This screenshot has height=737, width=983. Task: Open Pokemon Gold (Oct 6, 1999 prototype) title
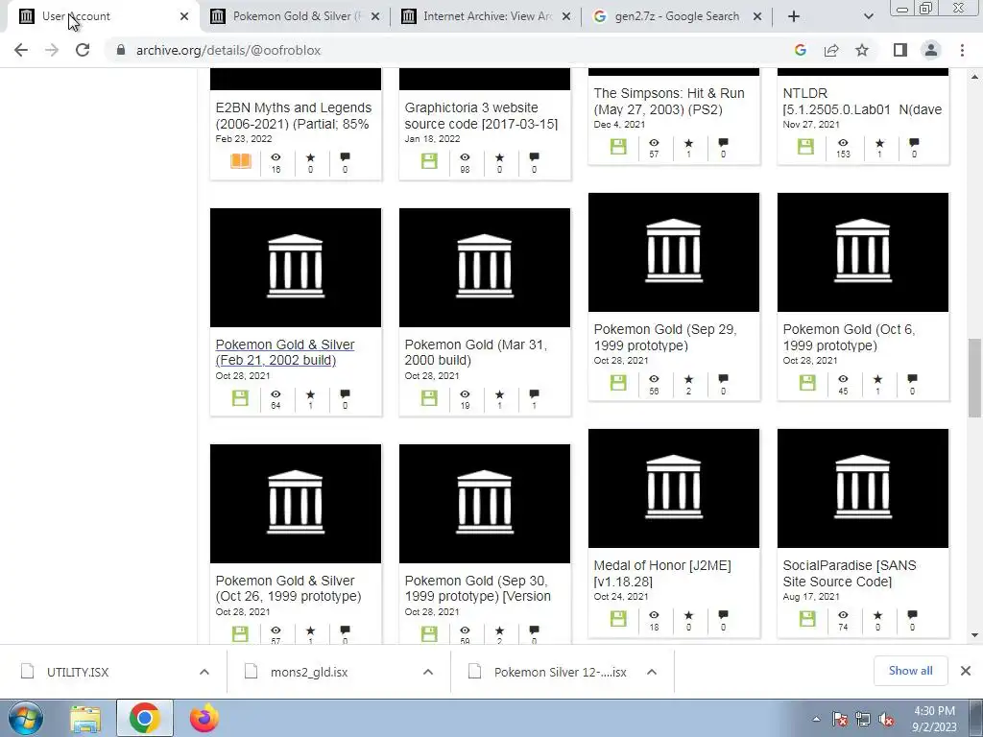(849, 337)
